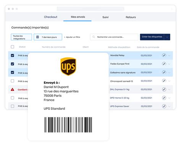181x143 pixels.
Task: Click Ajouter un filtre link
Action: (x=72, y=37)
